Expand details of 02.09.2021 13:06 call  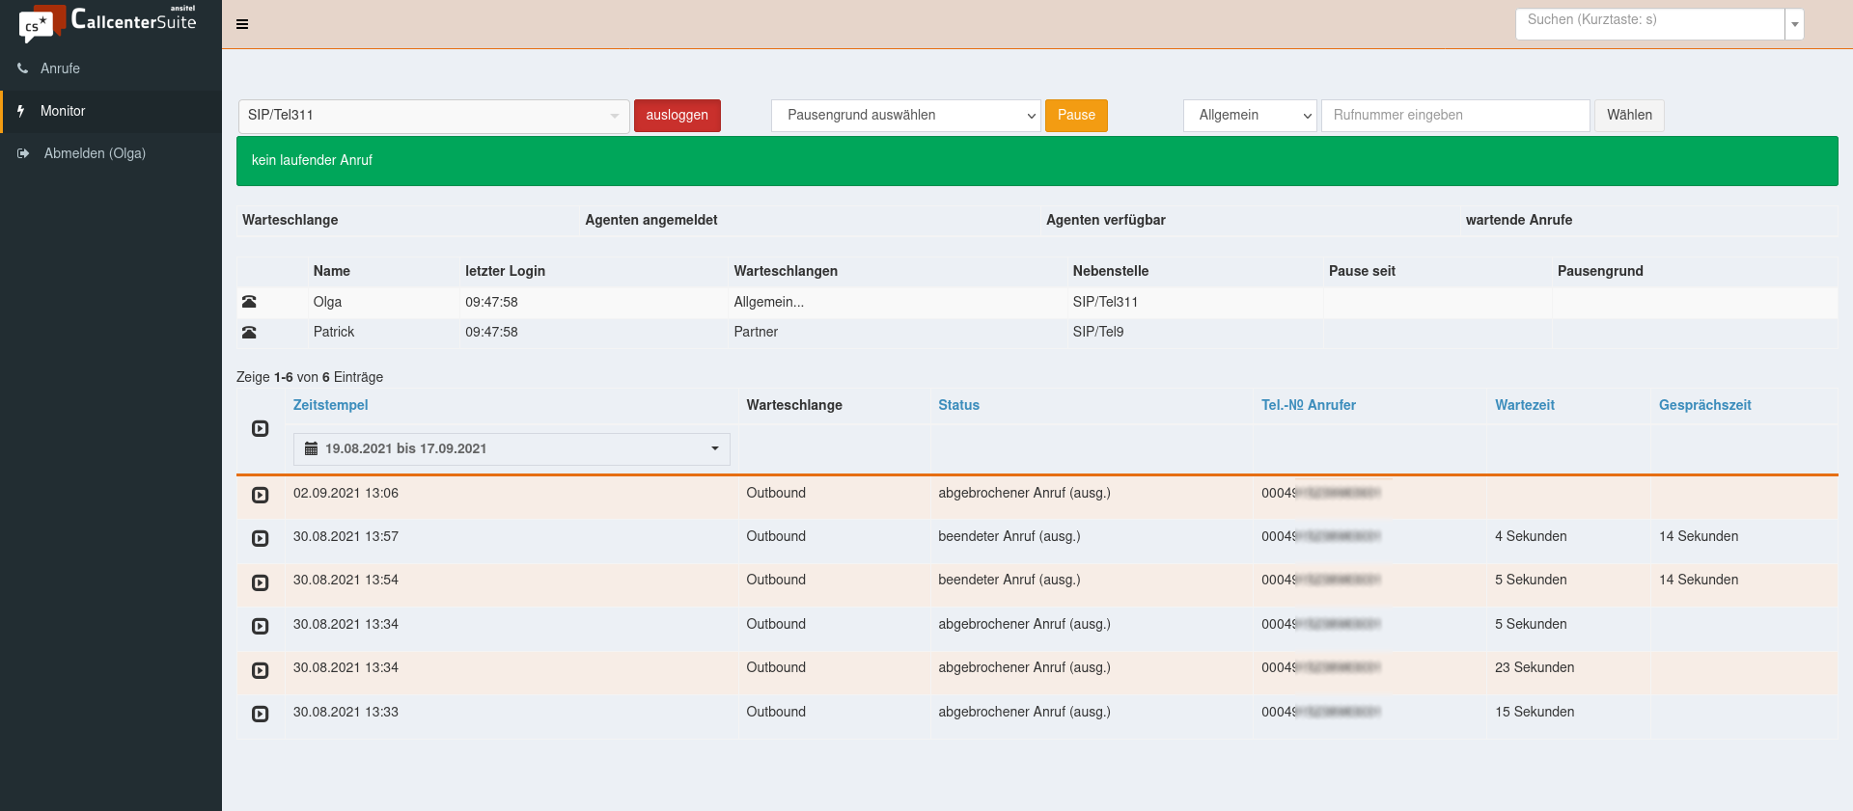(260, 495)
